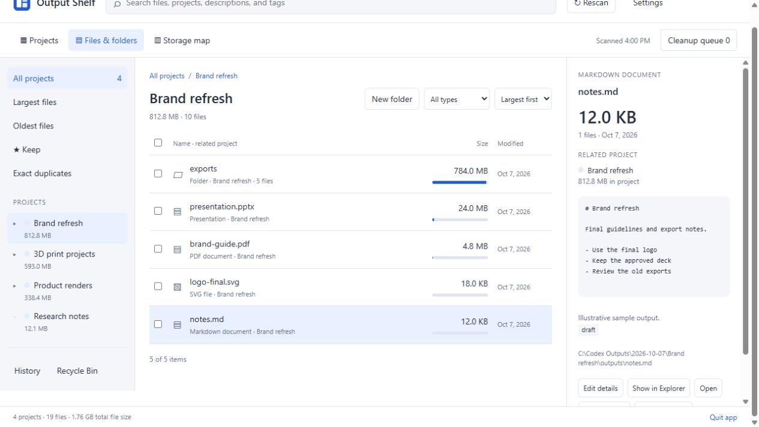Image resolution: width=759 pixels, height=427 pixels.
Task: Click the Edit details button
Action: tap(601, 389)
